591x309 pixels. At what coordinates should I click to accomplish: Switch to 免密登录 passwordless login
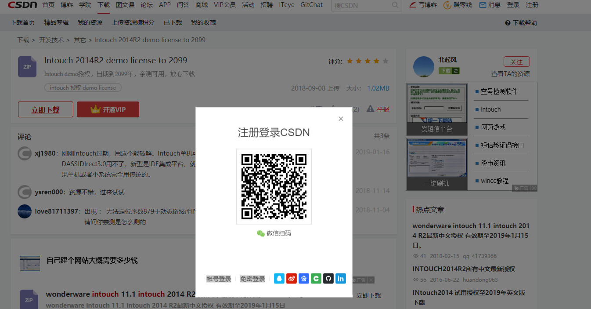[x=252, y=279]
